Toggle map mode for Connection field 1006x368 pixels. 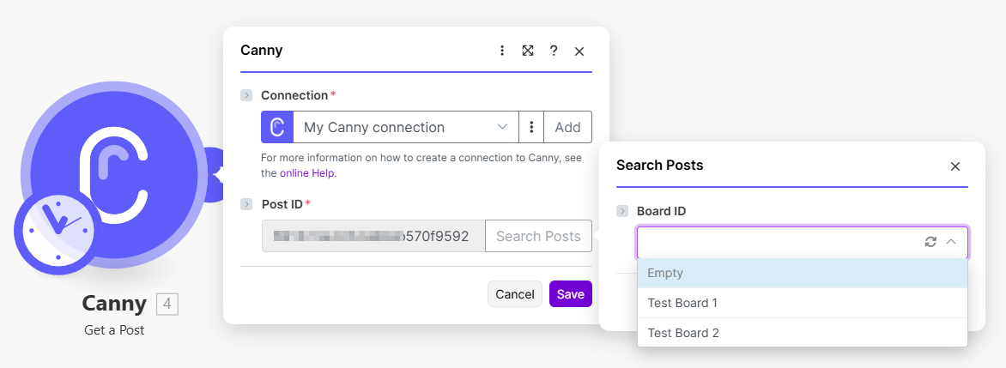coord(246,95)
